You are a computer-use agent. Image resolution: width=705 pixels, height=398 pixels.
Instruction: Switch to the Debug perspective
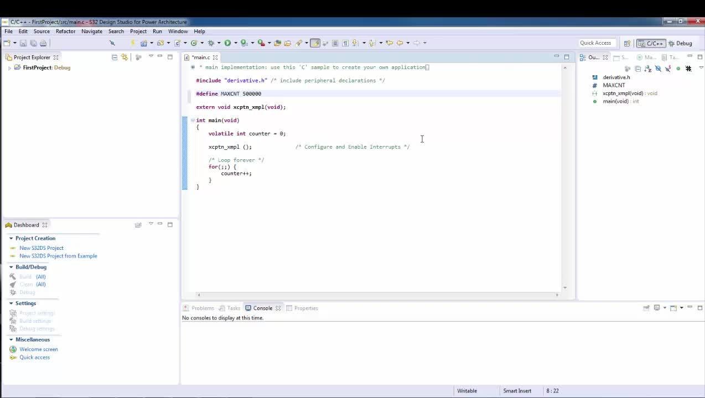(x=680, y=43)
